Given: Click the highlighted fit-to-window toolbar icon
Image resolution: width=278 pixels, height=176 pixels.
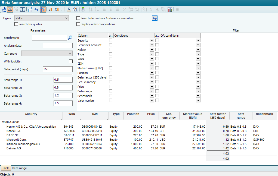Looking at the screenshot, I should [10, 10].
